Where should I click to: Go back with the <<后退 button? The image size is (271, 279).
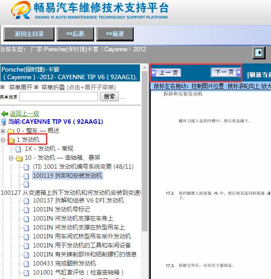click(x=76, y=34)
